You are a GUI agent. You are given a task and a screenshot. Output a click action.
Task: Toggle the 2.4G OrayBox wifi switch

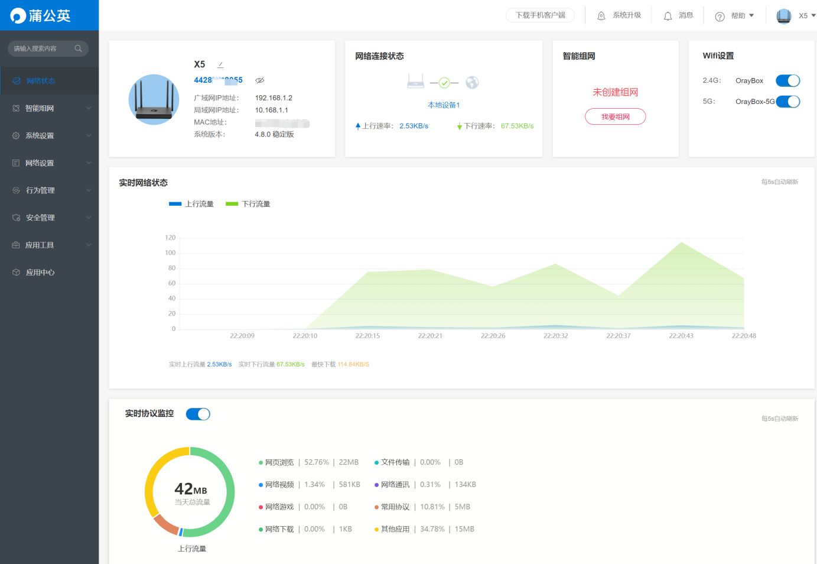(787, 81)
